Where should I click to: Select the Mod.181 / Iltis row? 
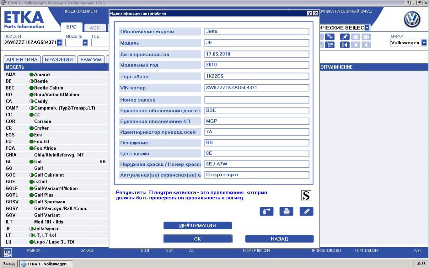55,222
